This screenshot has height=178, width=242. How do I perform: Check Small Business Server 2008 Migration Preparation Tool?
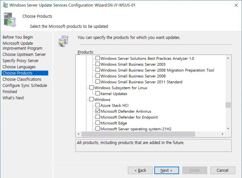(98, 70)
